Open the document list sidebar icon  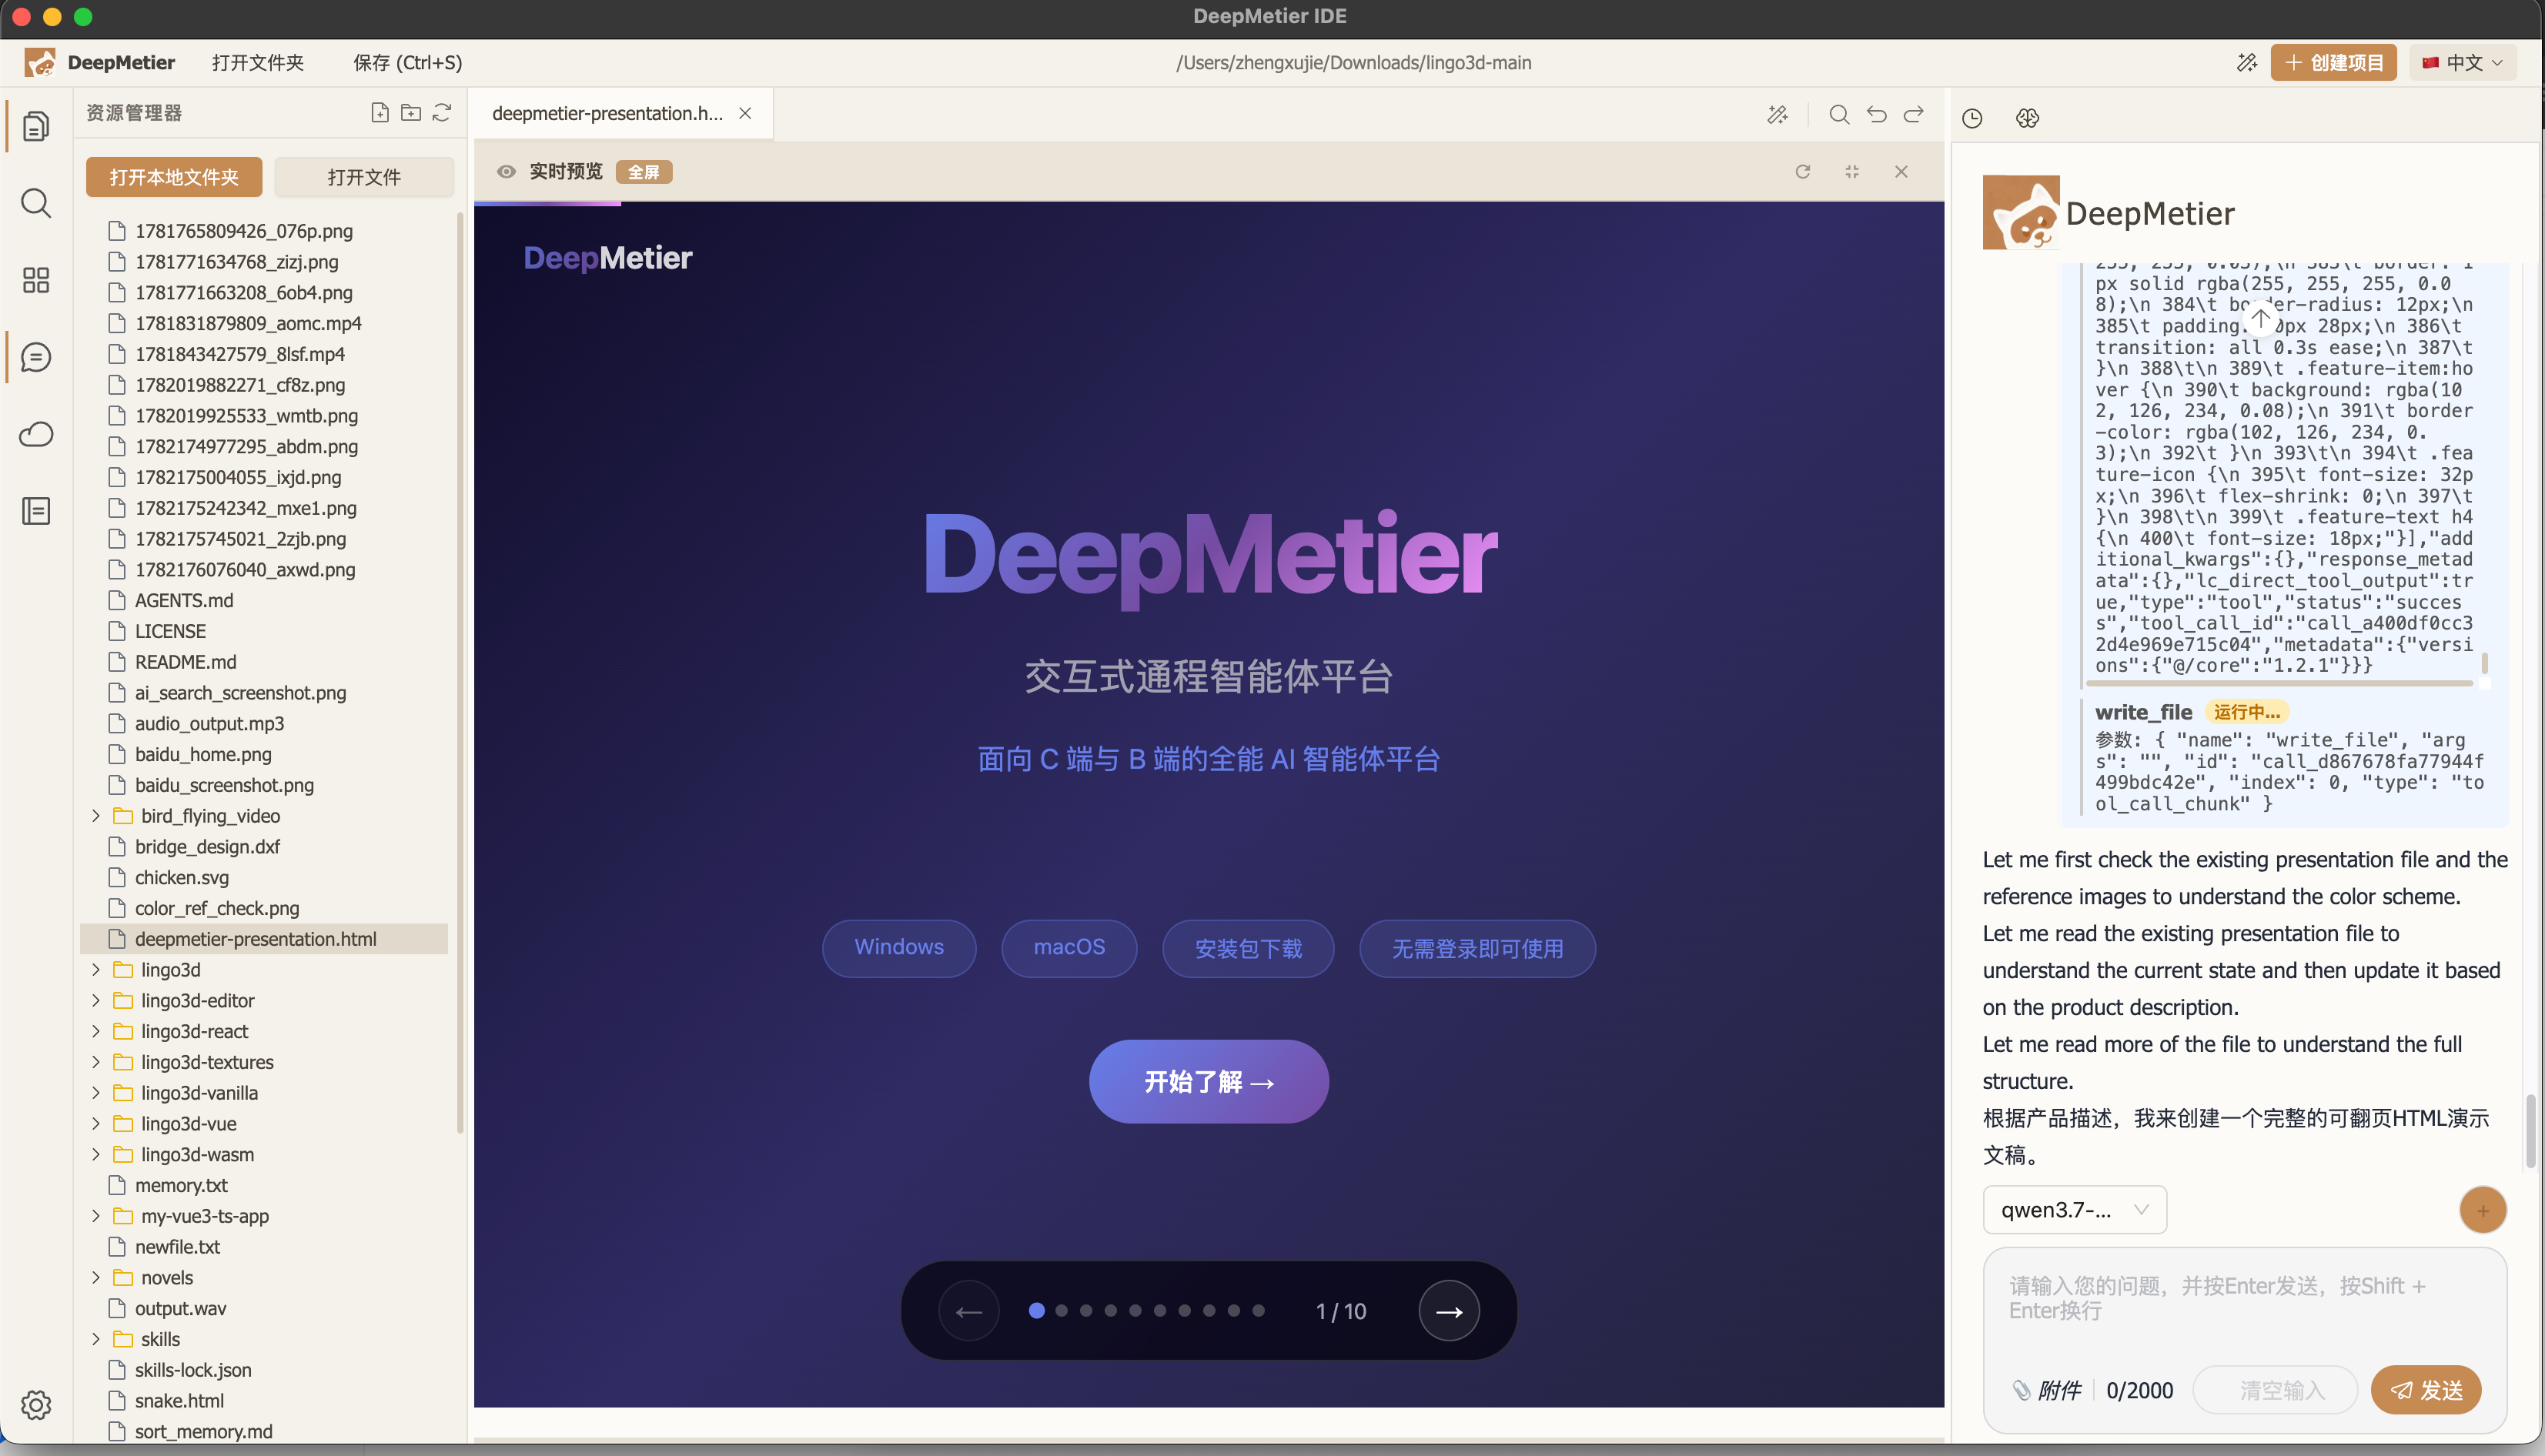pyautogui.click(x=36, y=511)
